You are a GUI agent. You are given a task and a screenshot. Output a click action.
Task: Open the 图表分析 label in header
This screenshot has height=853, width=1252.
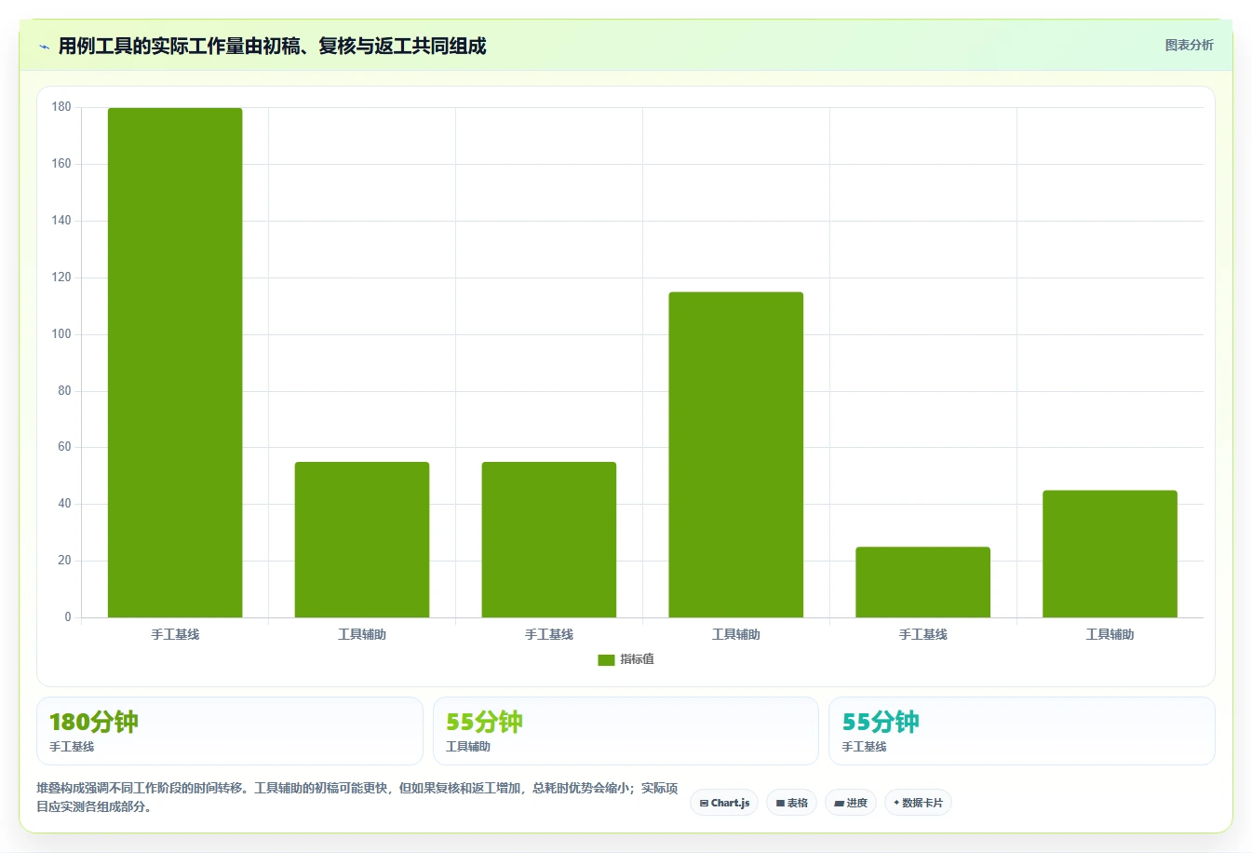1189,45
